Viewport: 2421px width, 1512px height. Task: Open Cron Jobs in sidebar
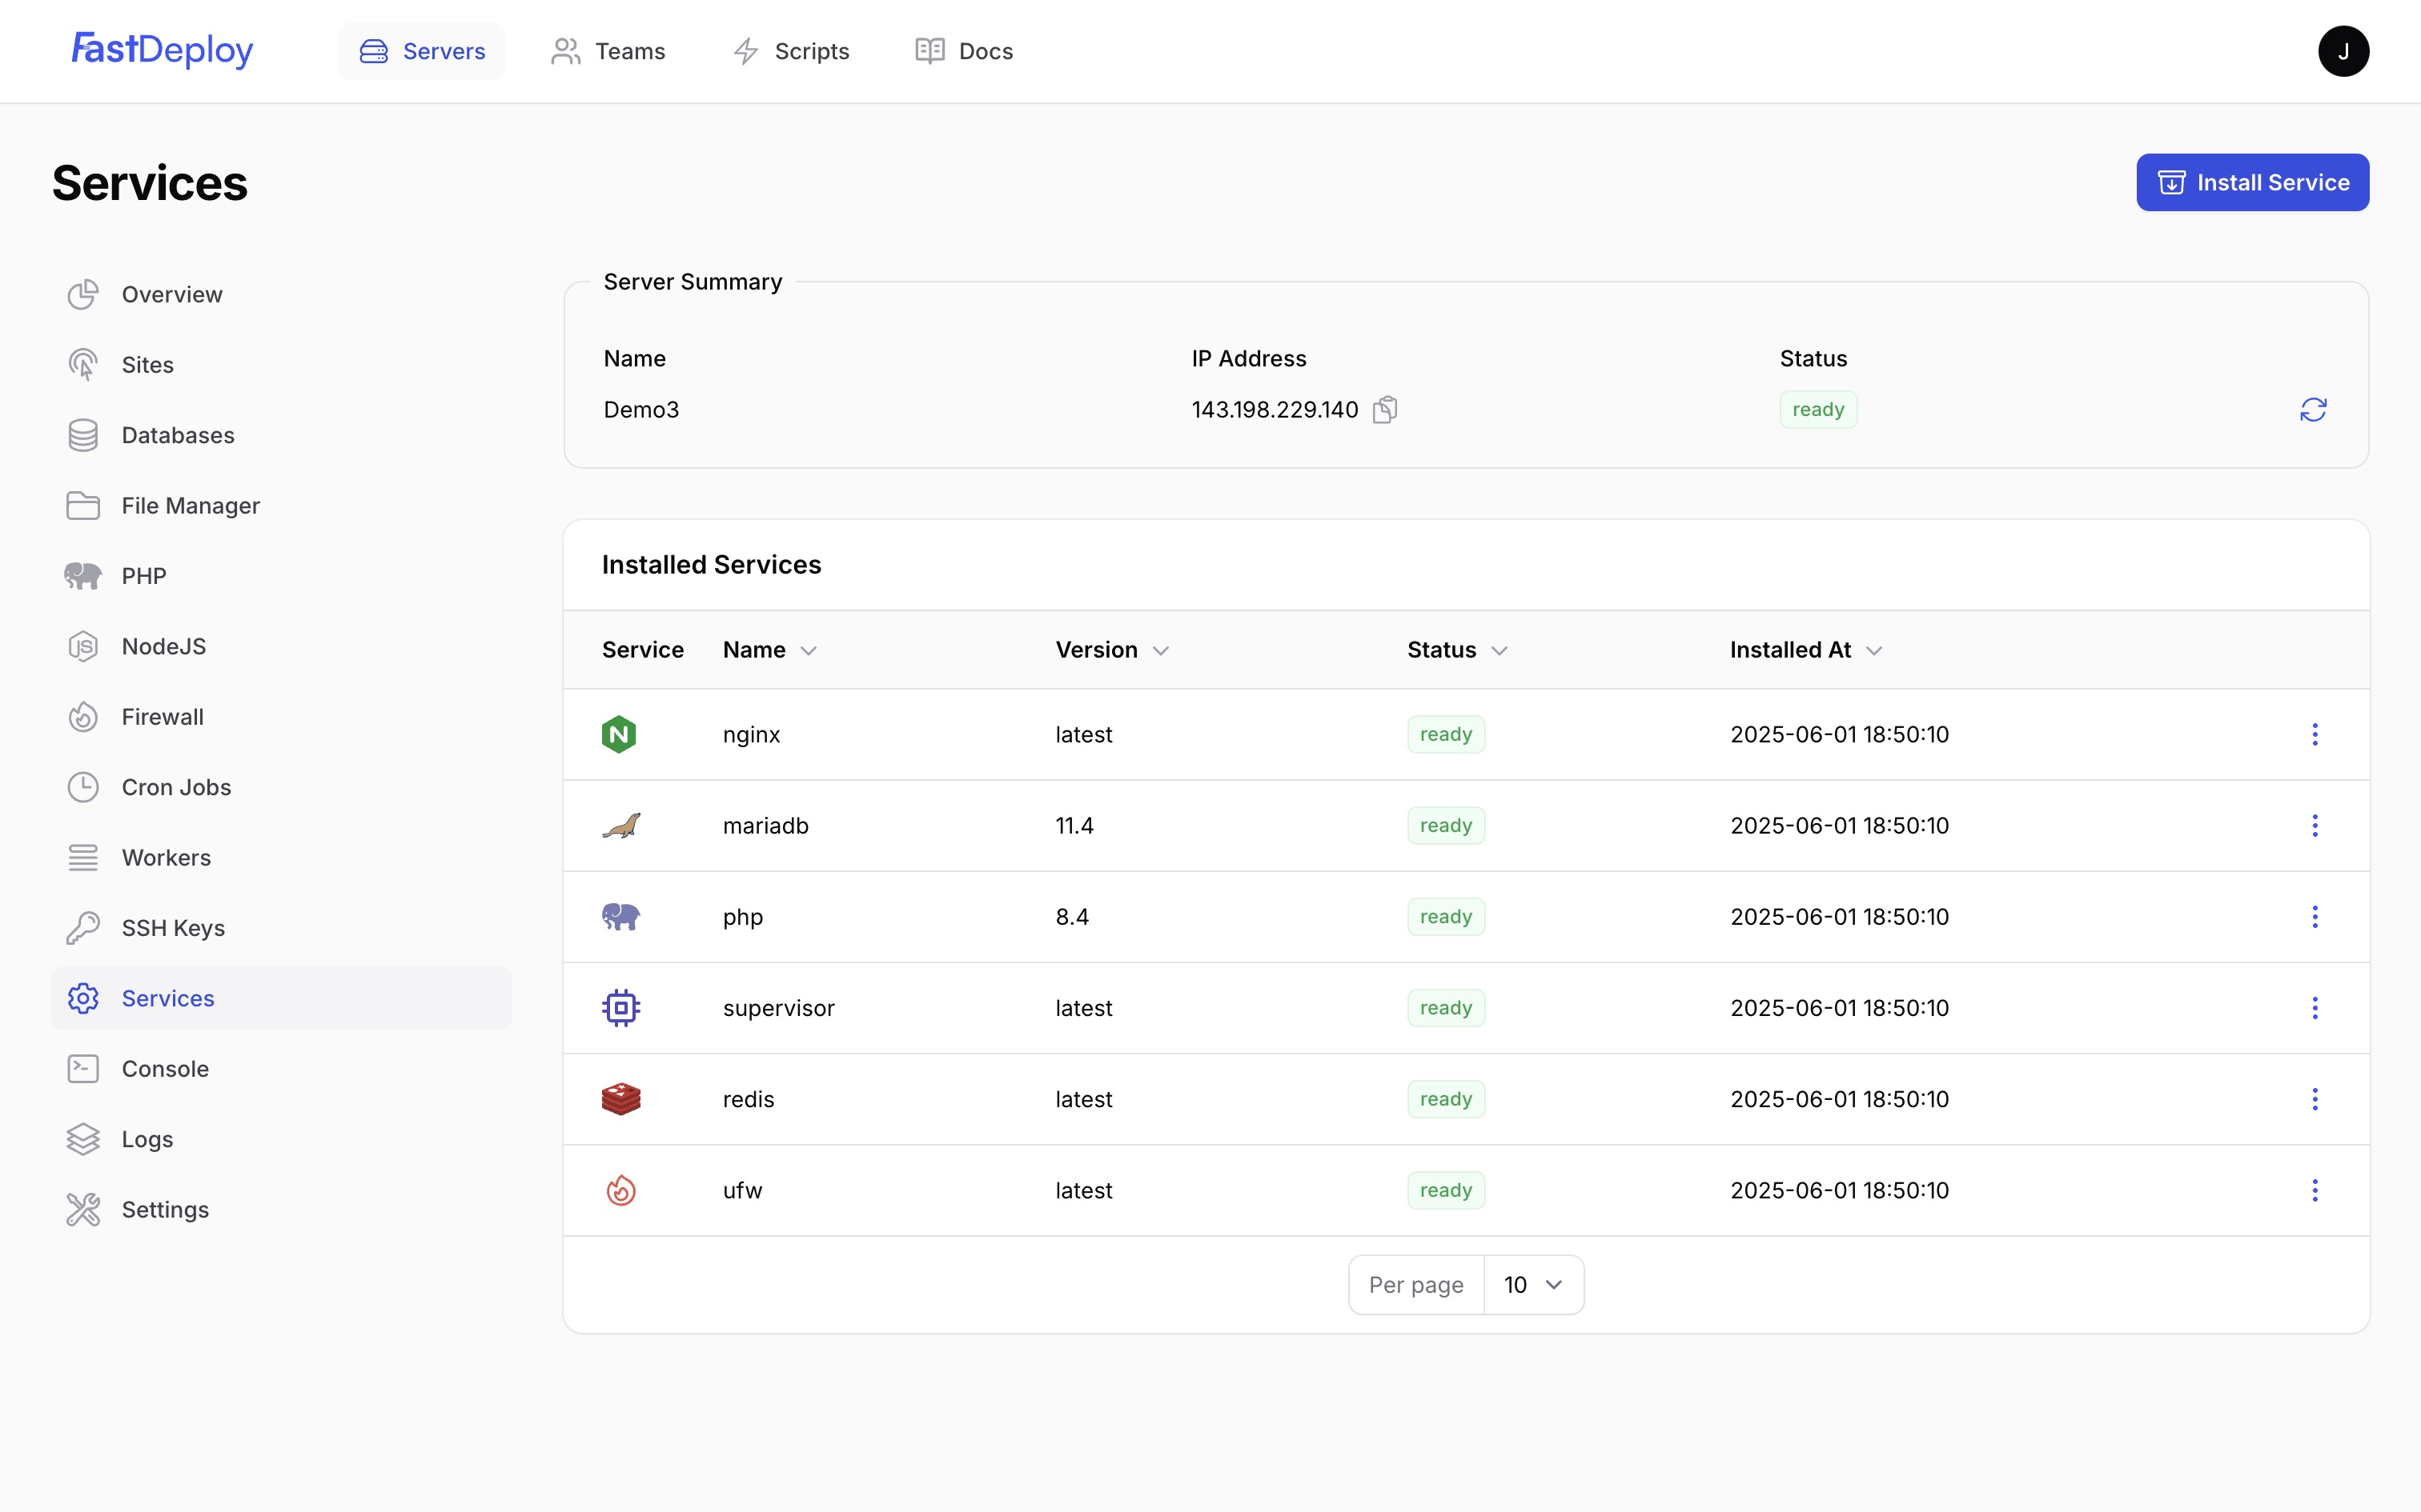pyautogui.click(x=281, y=787)
